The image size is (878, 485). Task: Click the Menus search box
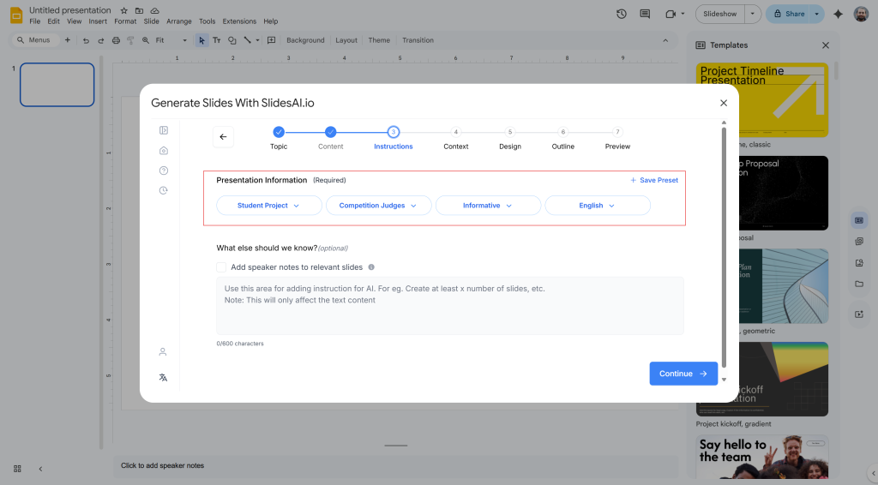(x=34, y=40)
